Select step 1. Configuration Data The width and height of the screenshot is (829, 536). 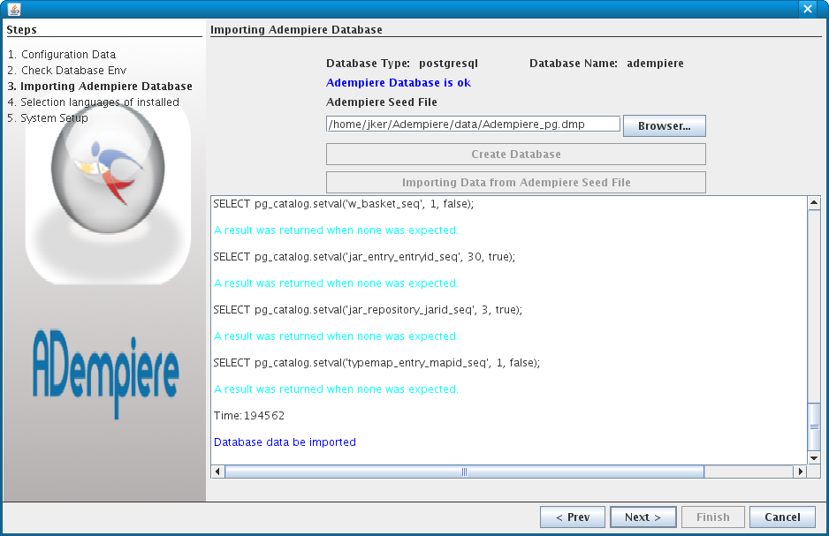pyautogui.click(x=61, y=55)
